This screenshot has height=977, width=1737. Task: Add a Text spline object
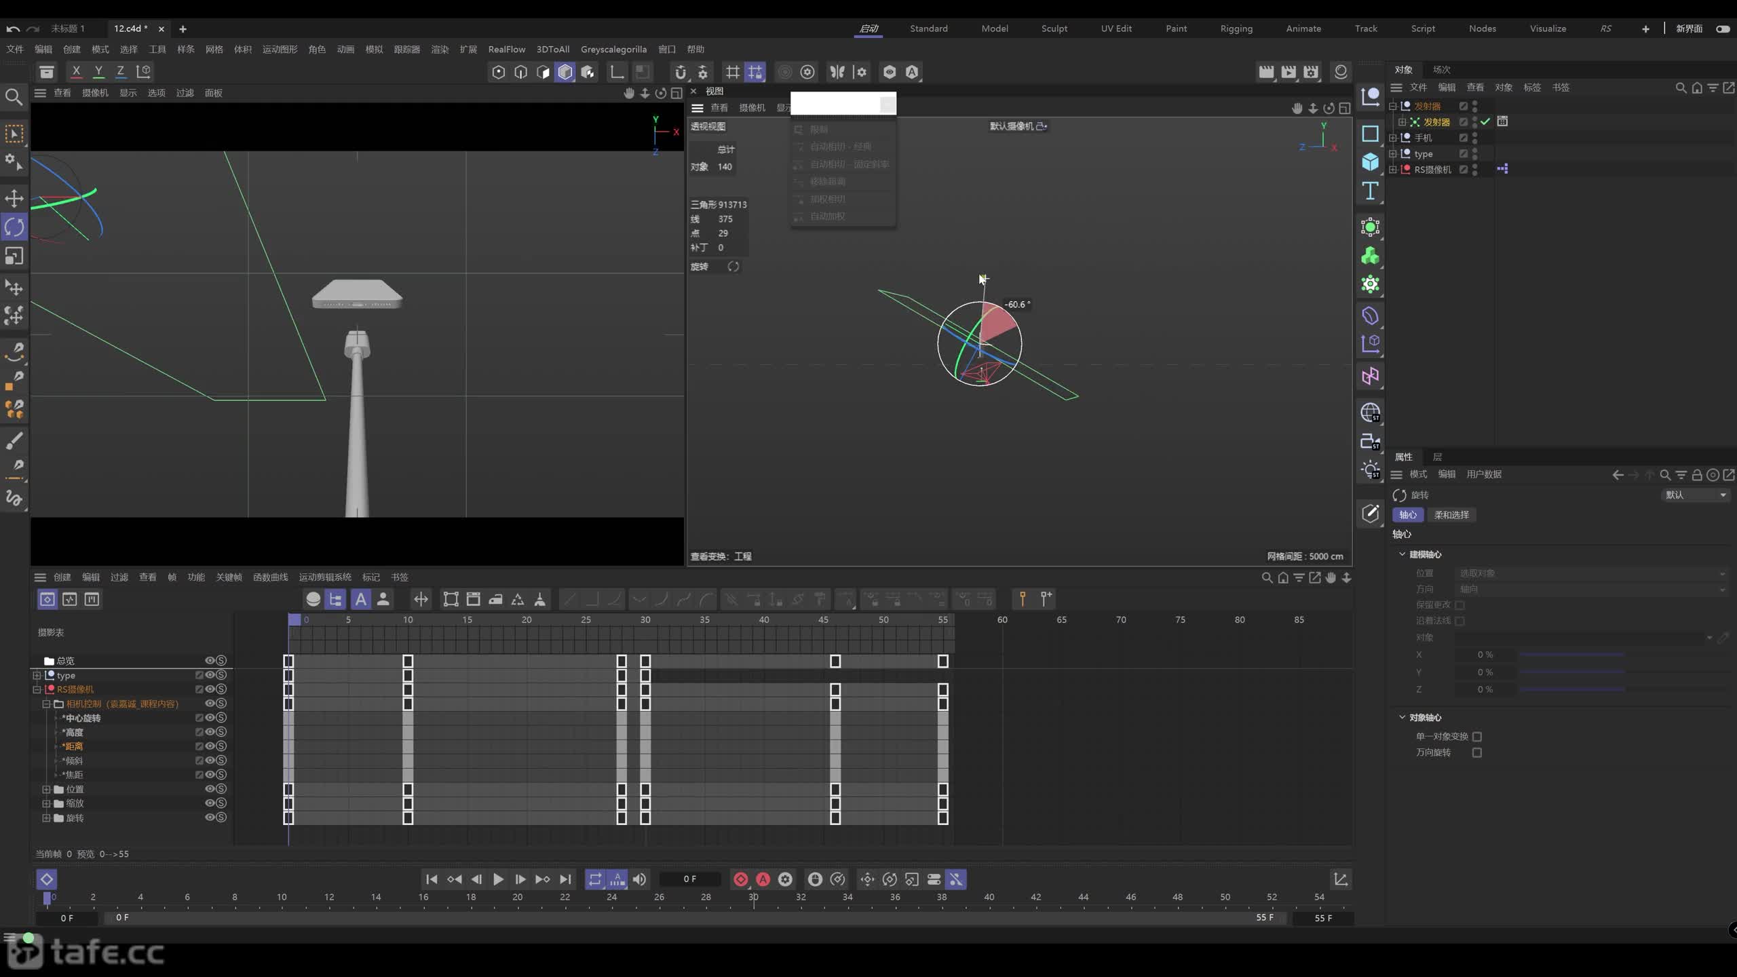[1370, 191]
